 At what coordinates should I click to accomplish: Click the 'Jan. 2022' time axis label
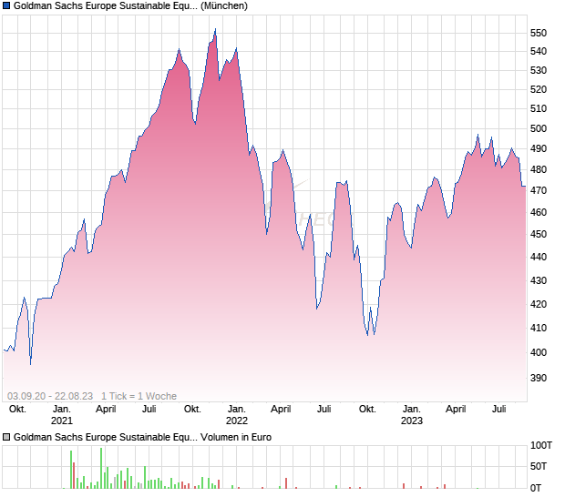click(237, 415)
